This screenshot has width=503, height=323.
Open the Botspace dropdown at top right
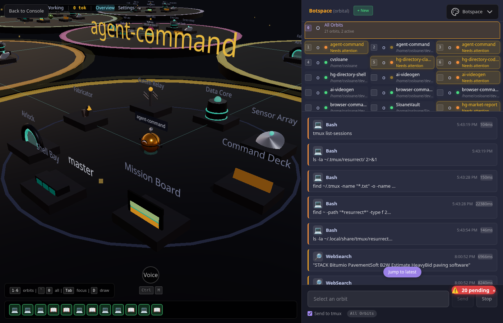pyautogui.click(x=472, y=11)
